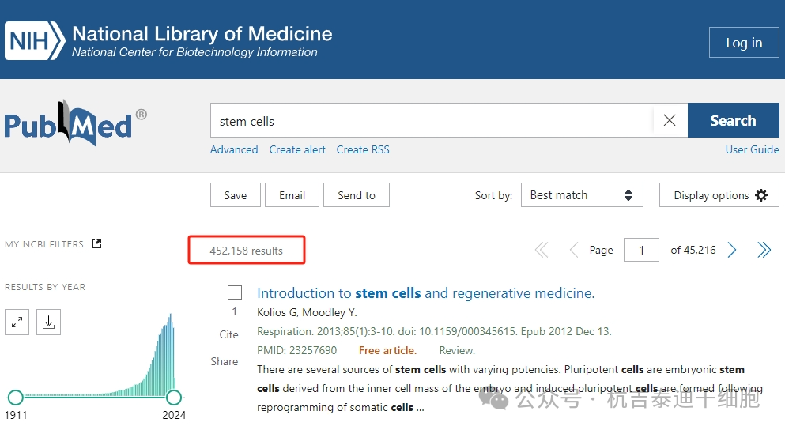Jump to last results page arrow
This screenshot has width=785, height=430.
pos(764,251)
